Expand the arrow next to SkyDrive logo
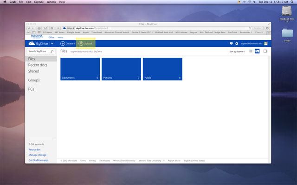Viewport: 297px width, 185px height. click(52, 43)
